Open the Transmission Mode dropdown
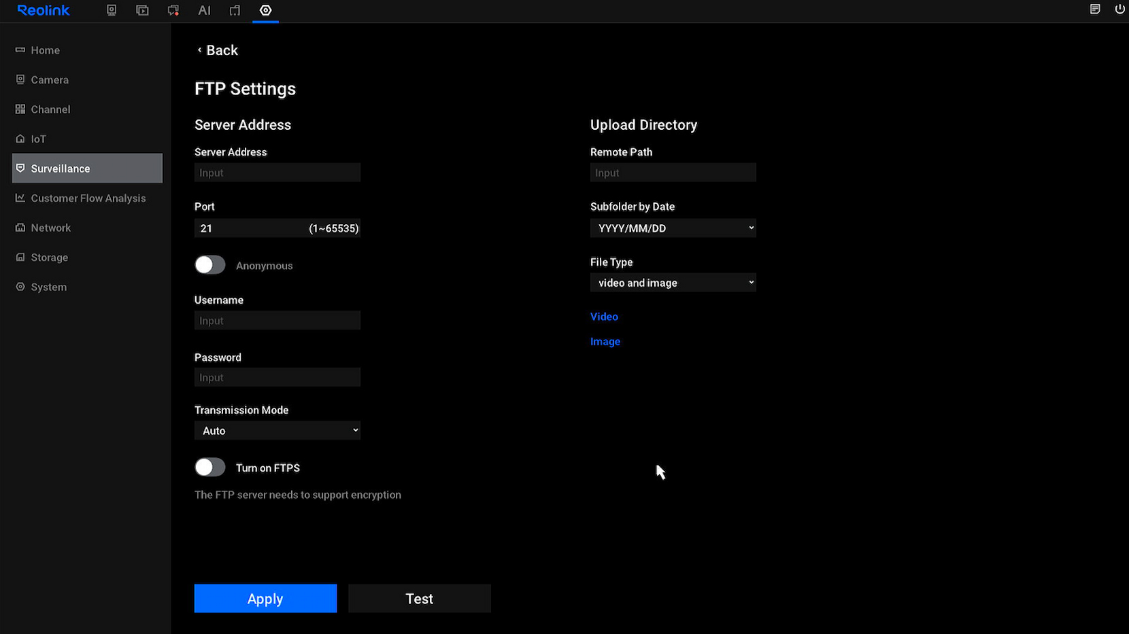Viewport: 1129px width, 634px height. pyautogui.click(x=277, y=430)
